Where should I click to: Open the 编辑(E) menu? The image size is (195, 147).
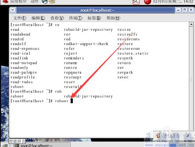pos(38,18)
